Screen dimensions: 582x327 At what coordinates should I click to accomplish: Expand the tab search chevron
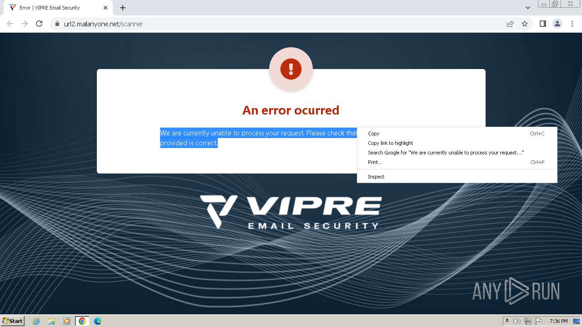[528, 8]
